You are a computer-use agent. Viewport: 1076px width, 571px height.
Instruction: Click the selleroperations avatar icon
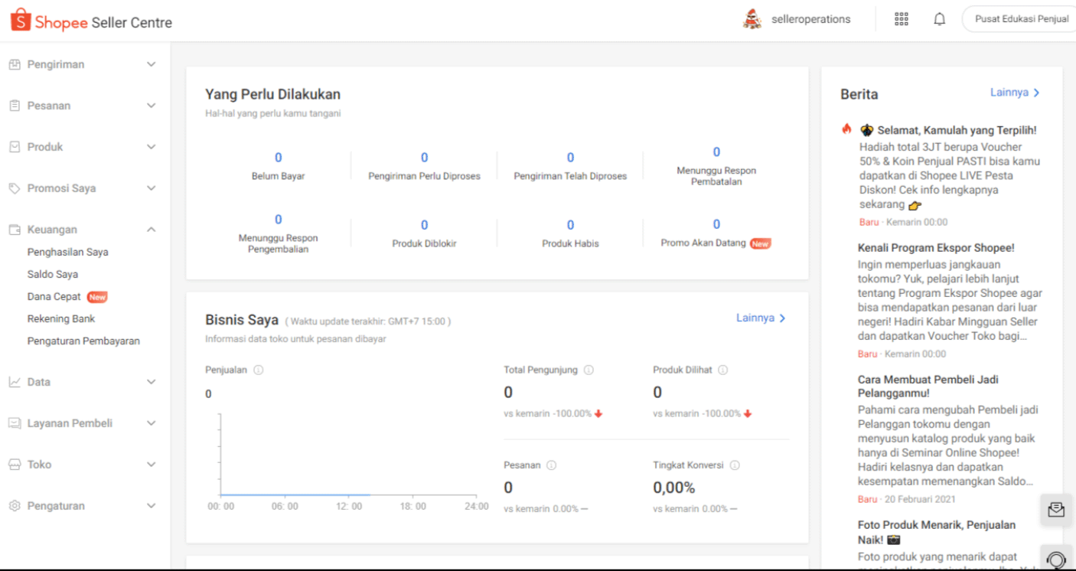752,20
